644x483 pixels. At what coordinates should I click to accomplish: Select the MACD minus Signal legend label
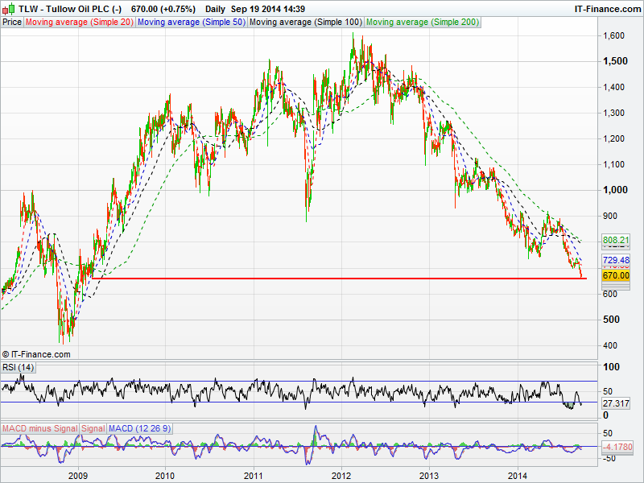(x=39, y=428)
